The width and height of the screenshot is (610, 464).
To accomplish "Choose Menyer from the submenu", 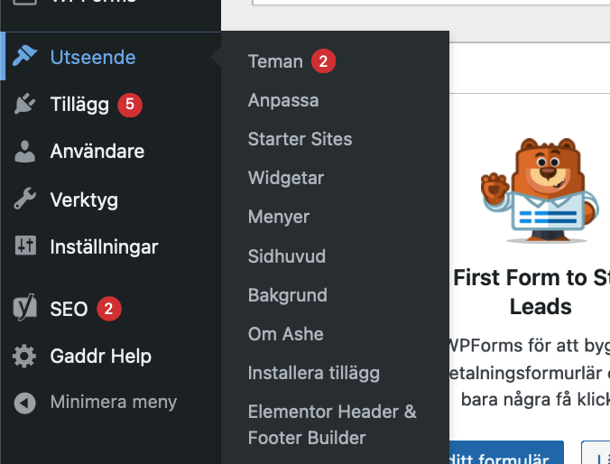I will pyautogui.click(x=279, y=217).
